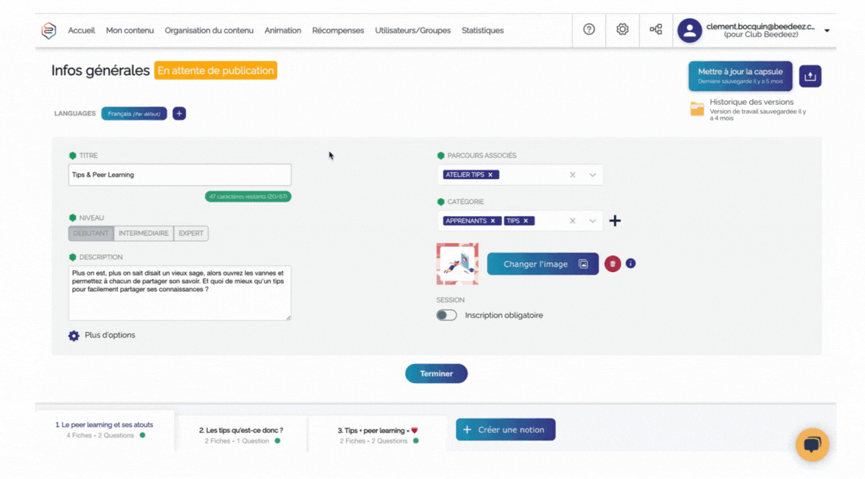Select the Expert level option
The height and width of the screenshot is (479, 865).
tap(191, 234)
